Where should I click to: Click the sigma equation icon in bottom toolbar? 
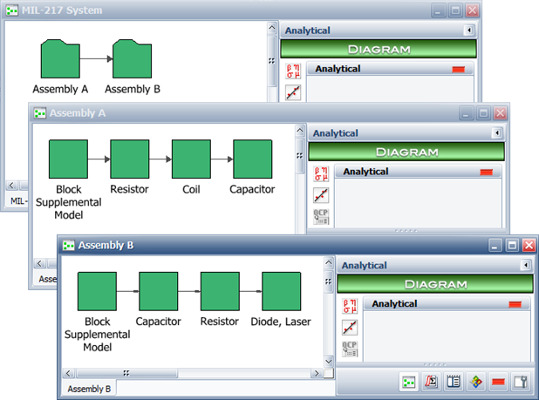click(x=430, y=382)
